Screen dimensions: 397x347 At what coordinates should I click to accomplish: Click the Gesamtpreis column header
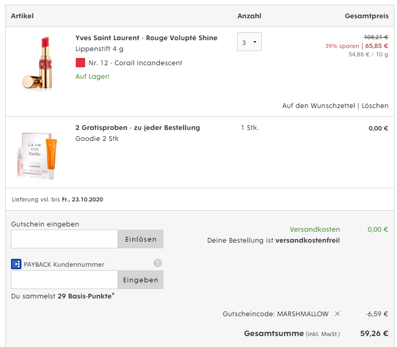click(x=367, y=16)
